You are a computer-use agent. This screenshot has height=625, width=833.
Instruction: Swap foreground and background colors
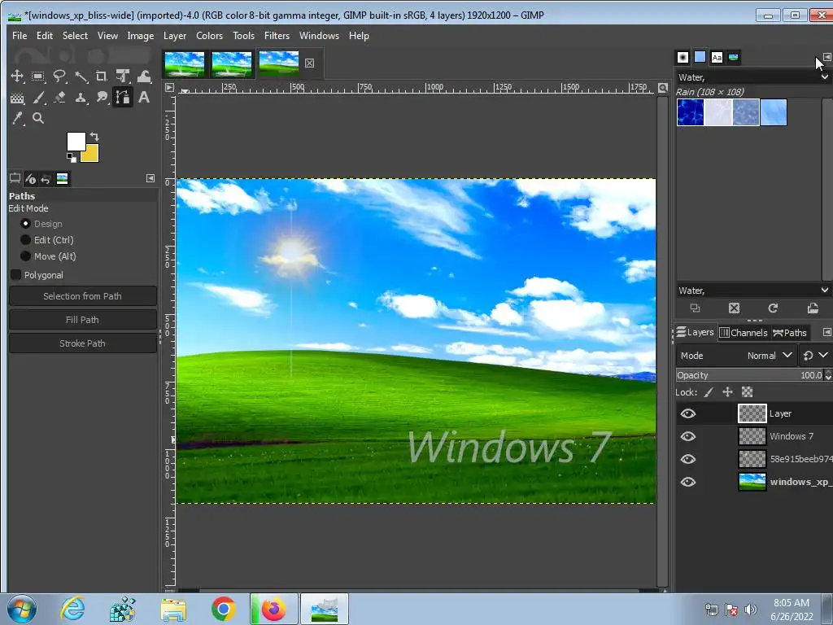(x=94, y=137)
